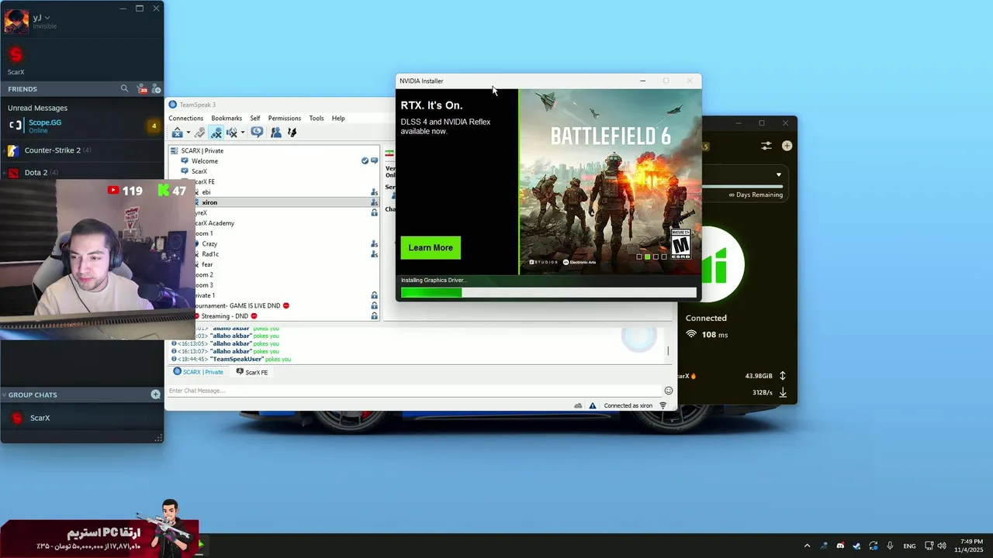This screenshot has height=558, width=993.
Task: Click the TeamSpeak disconnect plug icon
Action: click(x=200, y=133)
